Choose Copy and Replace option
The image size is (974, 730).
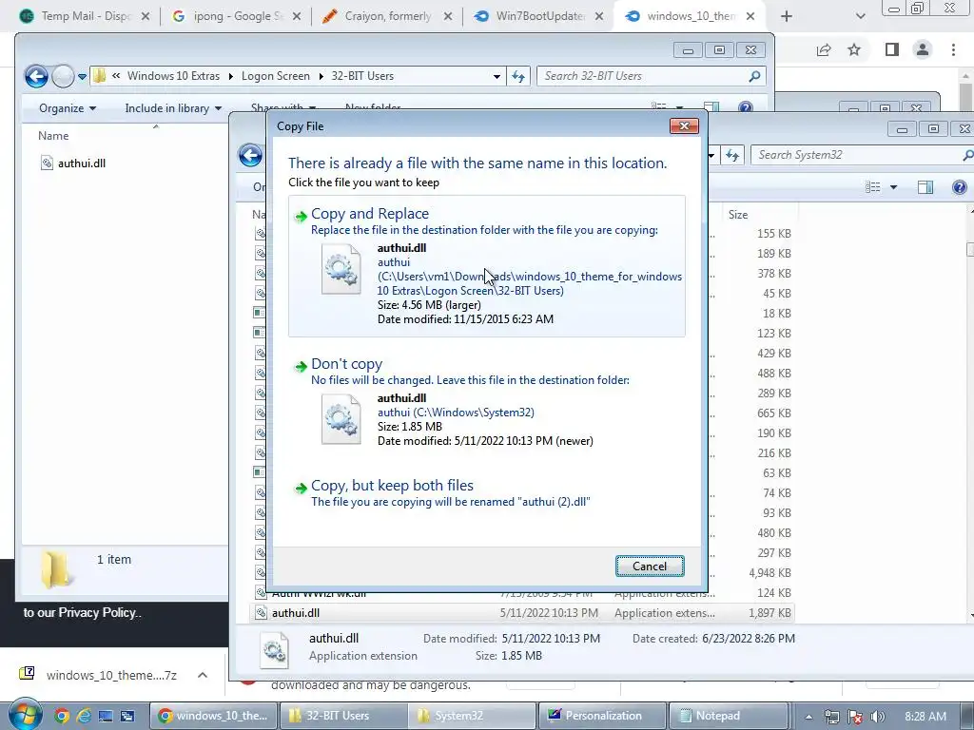click(x=486, y=266)
